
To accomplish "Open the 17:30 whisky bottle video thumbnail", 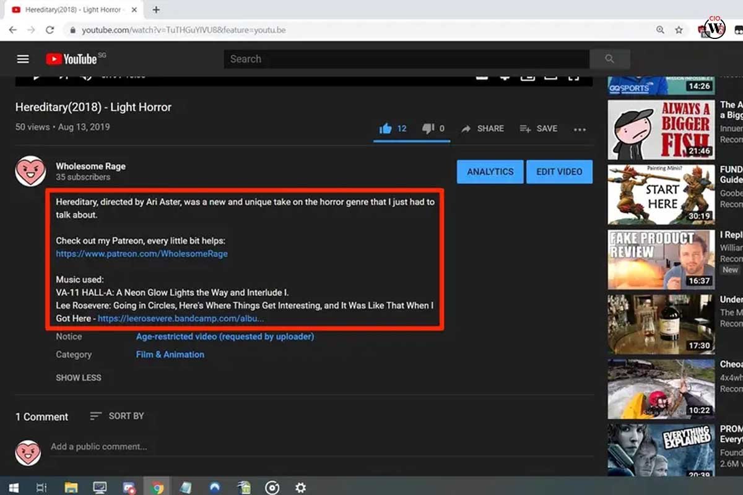I will 661,324.
